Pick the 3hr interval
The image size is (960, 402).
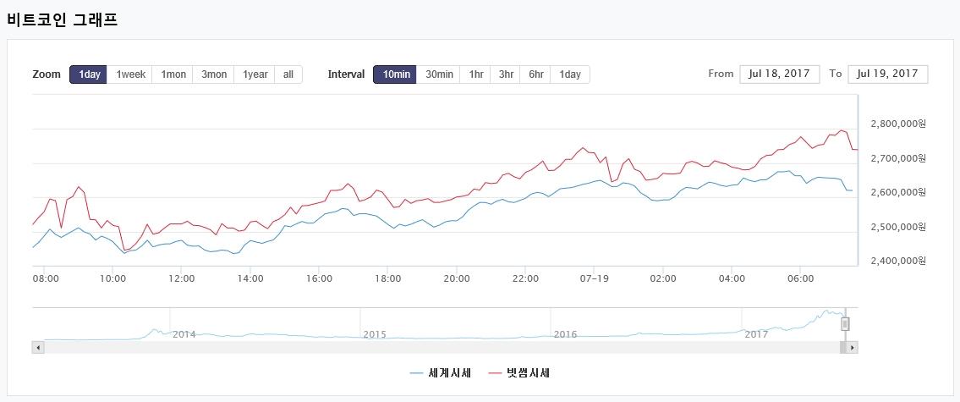pos(506,74)
